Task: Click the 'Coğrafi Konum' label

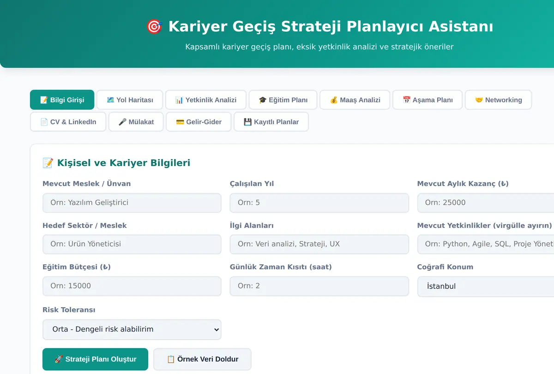Action: 445,267
